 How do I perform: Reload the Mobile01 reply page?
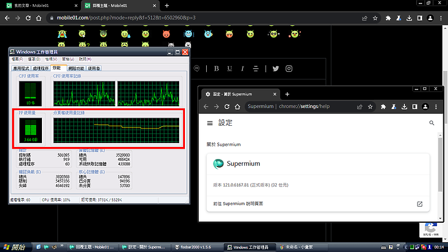click(28, 18)
